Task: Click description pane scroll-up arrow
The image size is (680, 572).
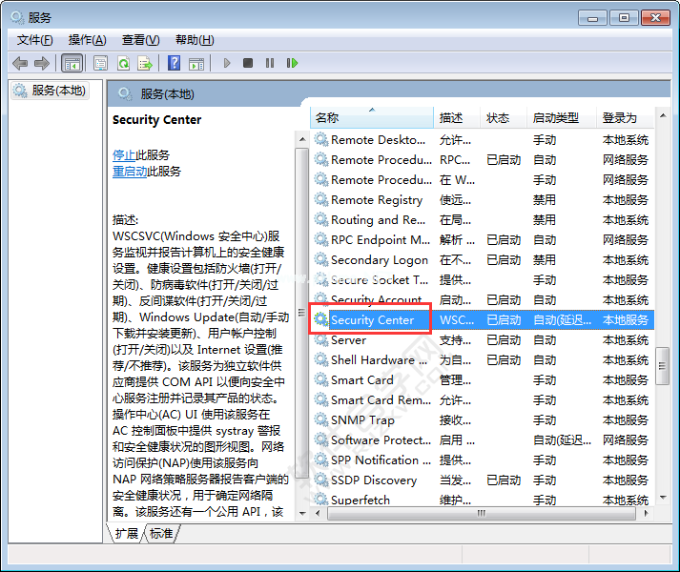Action: [x=302, y=139]
